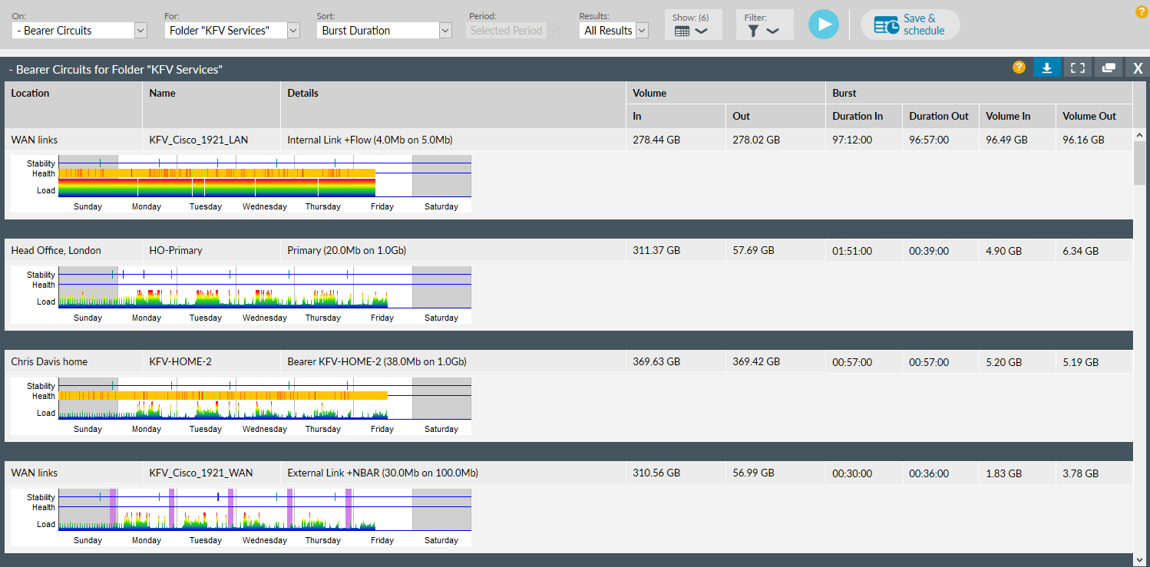This screenshot has width=1150, height=567.
Task: Change Sort from Burst Duration dropdown
Action: (384, 31)
